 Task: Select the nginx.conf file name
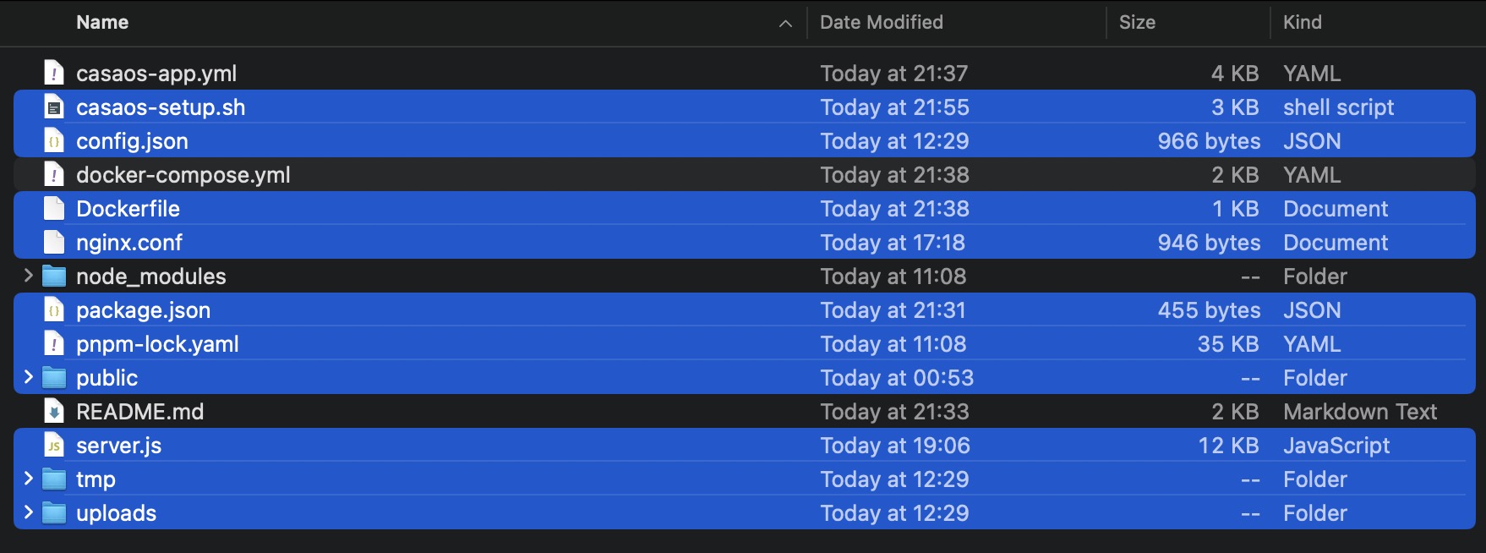[x=129, y=243]
